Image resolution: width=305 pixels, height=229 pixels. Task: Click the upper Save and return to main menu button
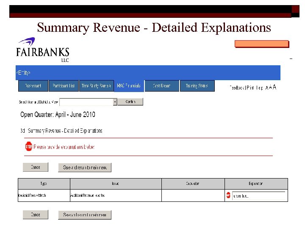pos(85,168)
